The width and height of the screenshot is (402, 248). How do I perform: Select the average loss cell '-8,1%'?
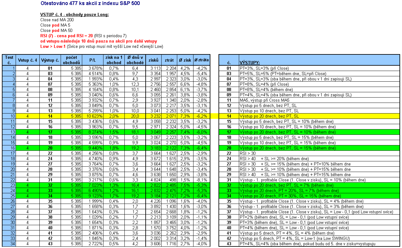coord(202,180)
